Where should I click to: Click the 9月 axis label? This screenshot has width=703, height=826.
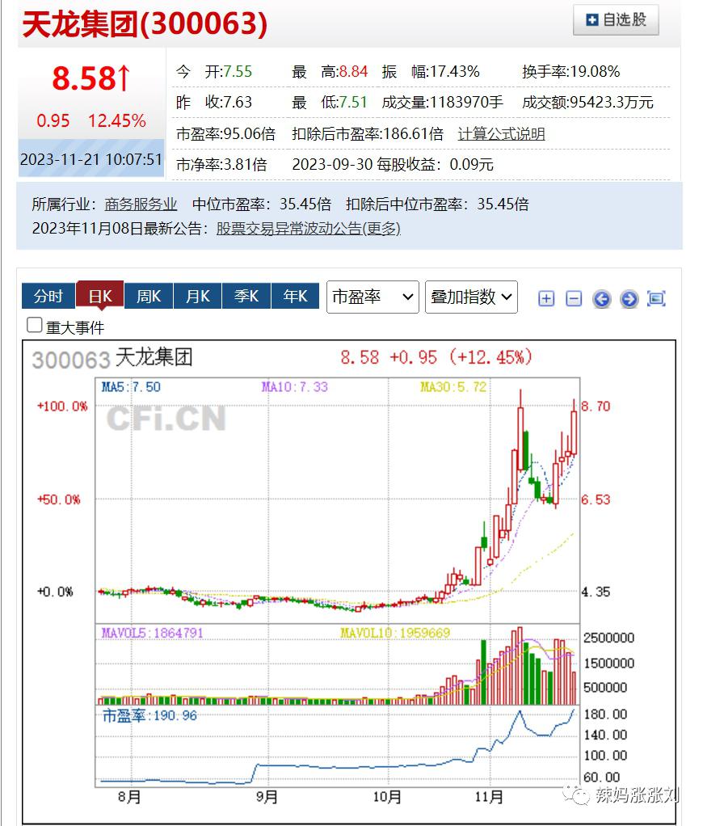pos(267,797)
